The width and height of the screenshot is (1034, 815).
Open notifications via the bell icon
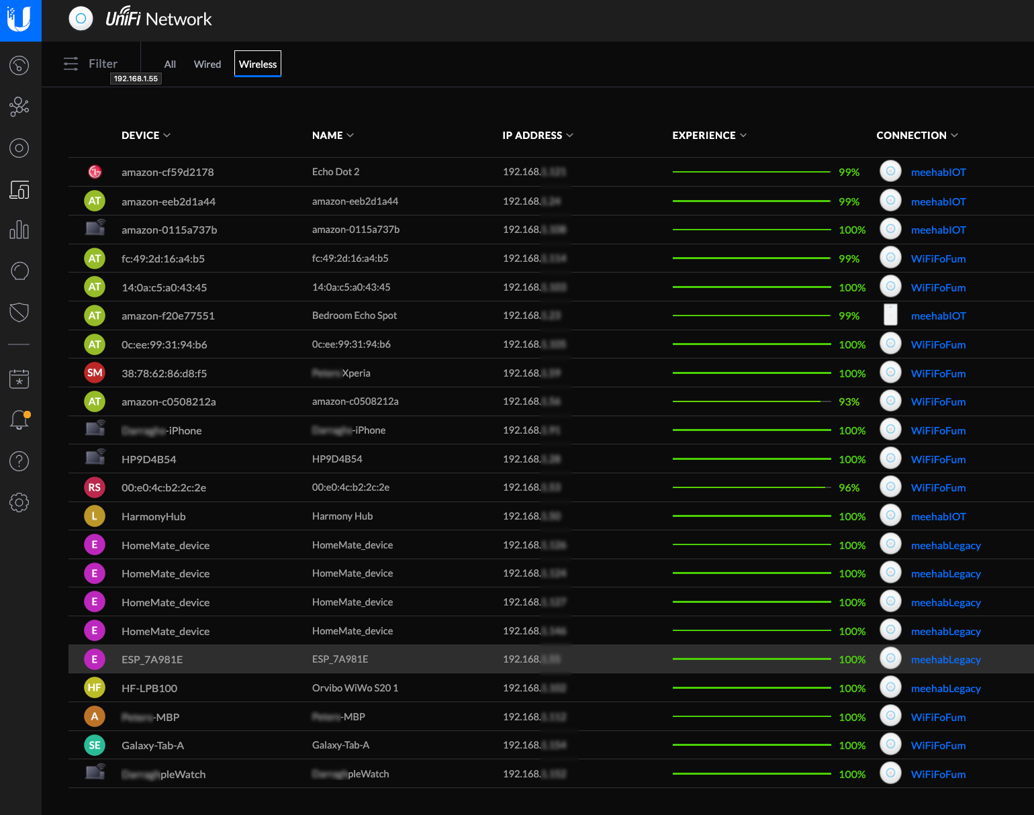tap(19, 420)
